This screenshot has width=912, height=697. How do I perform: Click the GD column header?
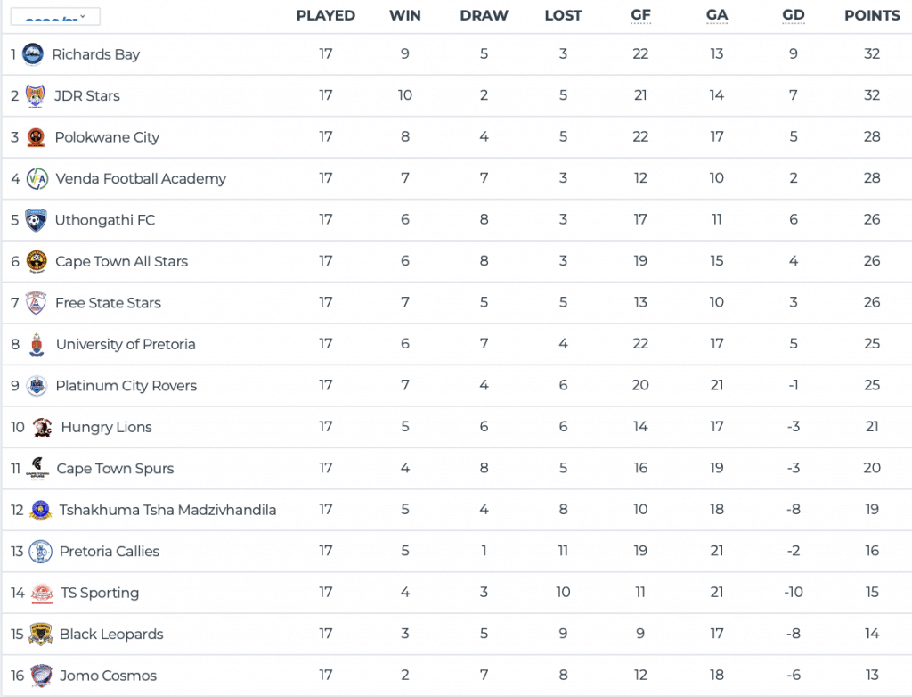[x=793, y=15]
